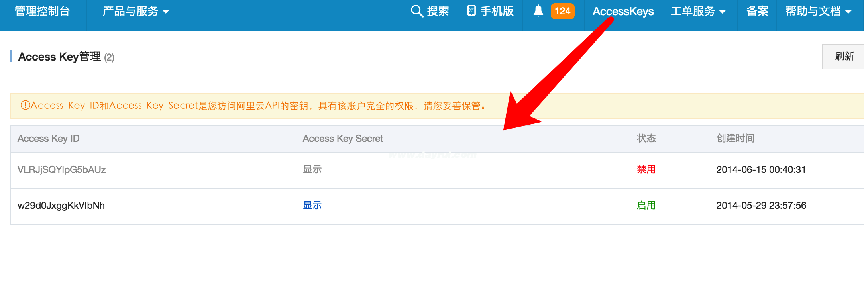The height and width of the screenshot is (294, 864).
Task: Go to 管理控制台 home
Action: click(42, 11)
